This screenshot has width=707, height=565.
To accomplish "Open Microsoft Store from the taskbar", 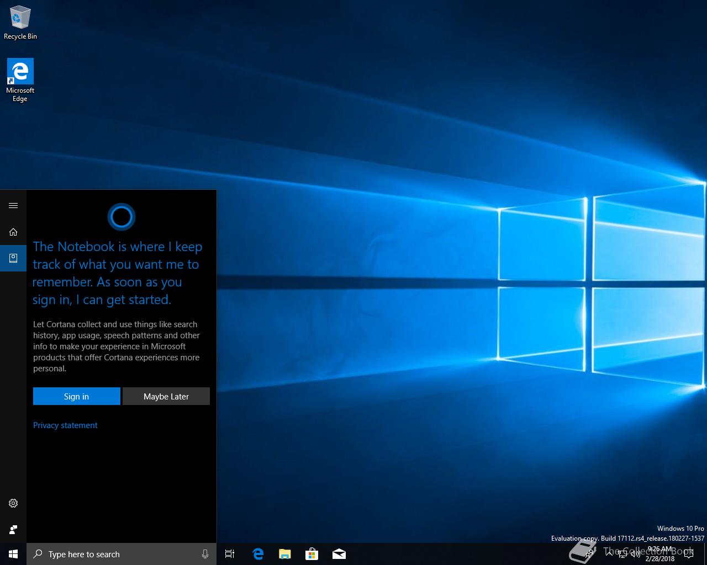I will click(312, 554).
